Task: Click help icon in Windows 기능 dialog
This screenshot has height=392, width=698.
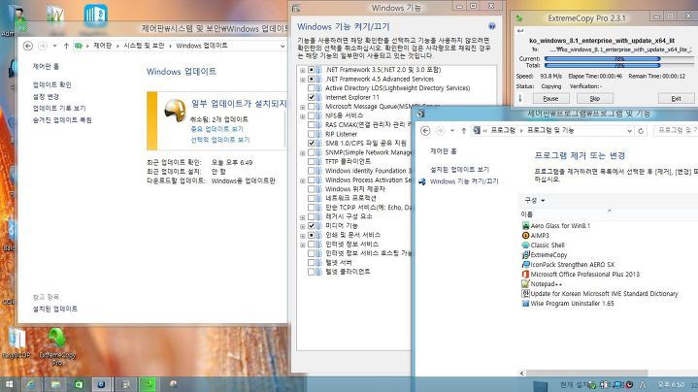Action: pyautogui.click(x=492, y=26)
